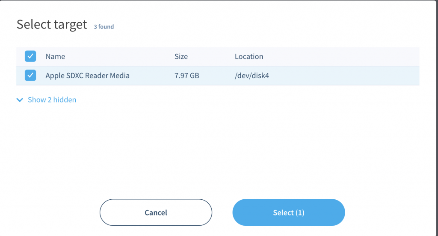
Task: Confirm with the Select (1) button
Action: pyautogui.click(x=289, y=213)
